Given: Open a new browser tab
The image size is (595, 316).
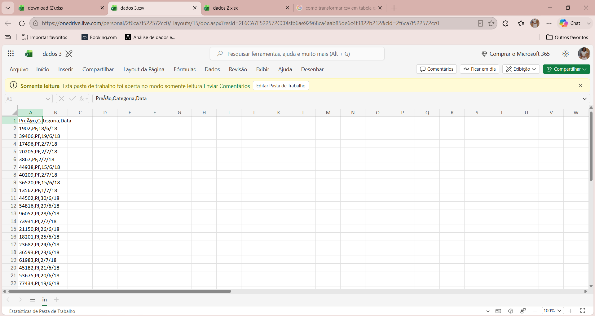Looking at the screenshot, I should click(394, 8).
